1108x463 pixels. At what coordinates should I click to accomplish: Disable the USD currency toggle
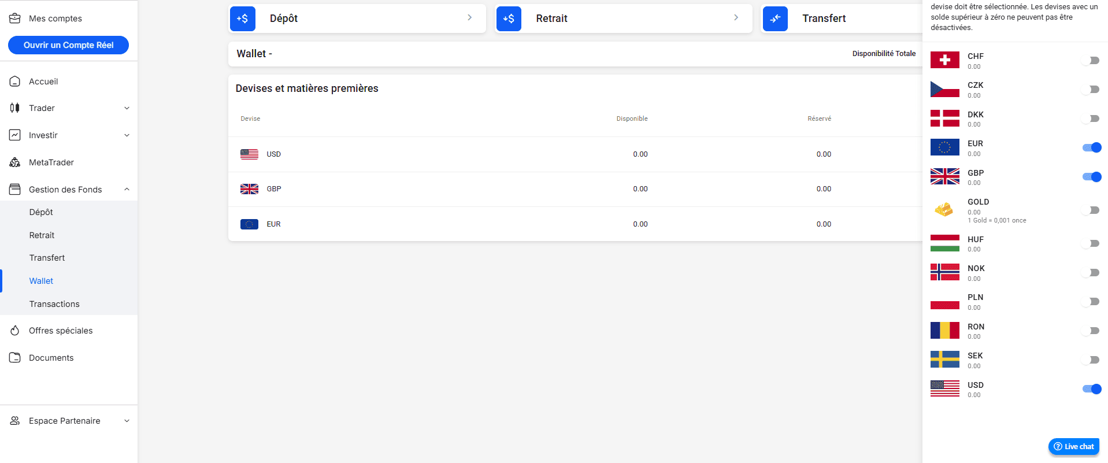point(1092,389)
